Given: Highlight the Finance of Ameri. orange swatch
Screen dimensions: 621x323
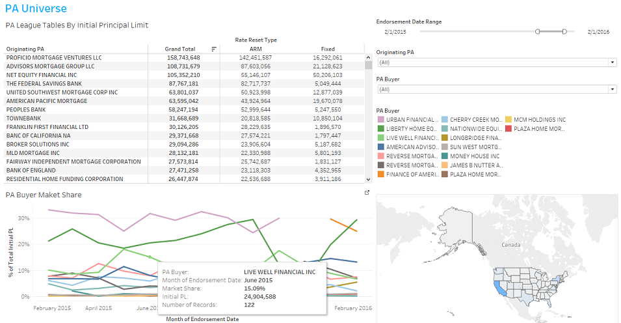Looking at the screenshot, I should pos(380,174).
